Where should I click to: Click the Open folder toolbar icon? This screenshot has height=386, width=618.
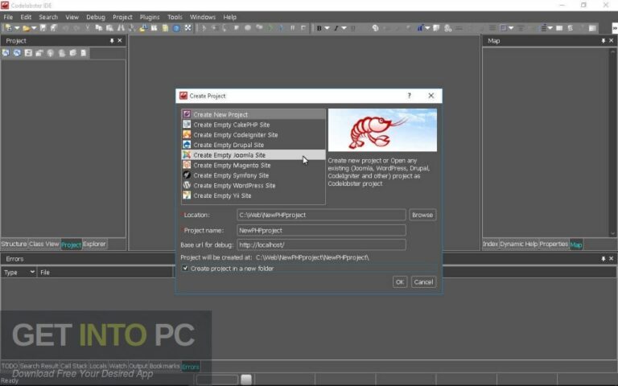[26, 28]
